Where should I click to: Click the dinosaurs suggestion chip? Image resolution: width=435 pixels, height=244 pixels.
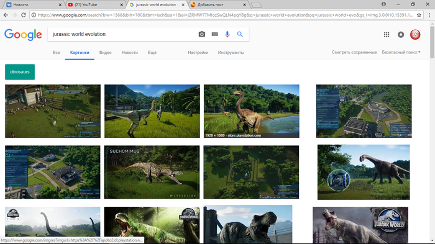click(20, 72)
